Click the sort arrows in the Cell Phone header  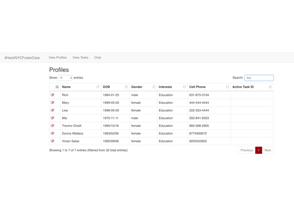227,87
